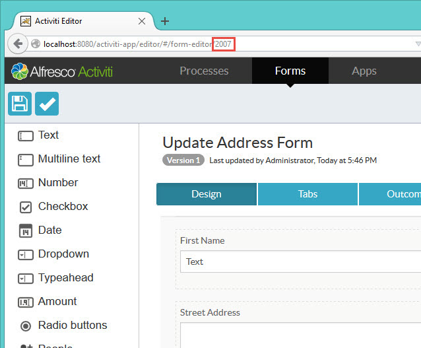Click the Validate checkmark button
Viewport: 421px width, 348px height.
[47, 104]
